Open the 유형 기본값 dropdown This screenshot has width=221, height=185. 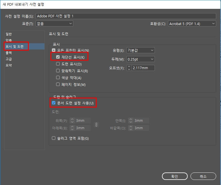point(140,50)
